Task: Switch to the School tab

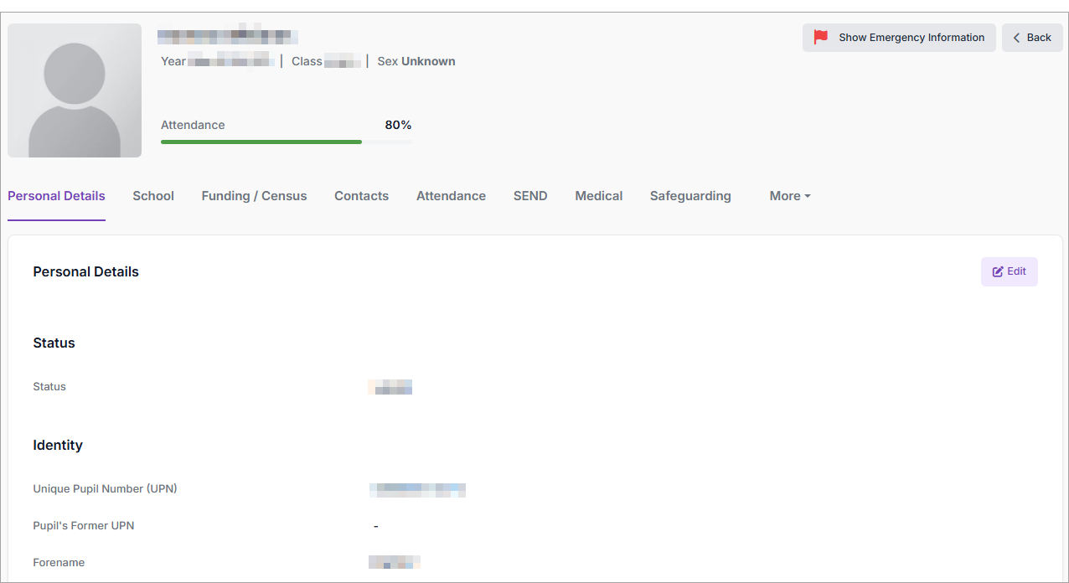Action: coord(153,196)
